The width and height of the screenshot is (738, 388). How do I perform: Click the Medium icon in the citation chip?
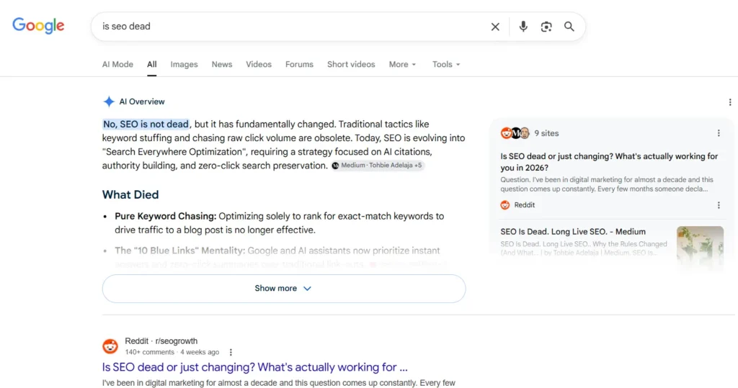[x=335, y=166]
